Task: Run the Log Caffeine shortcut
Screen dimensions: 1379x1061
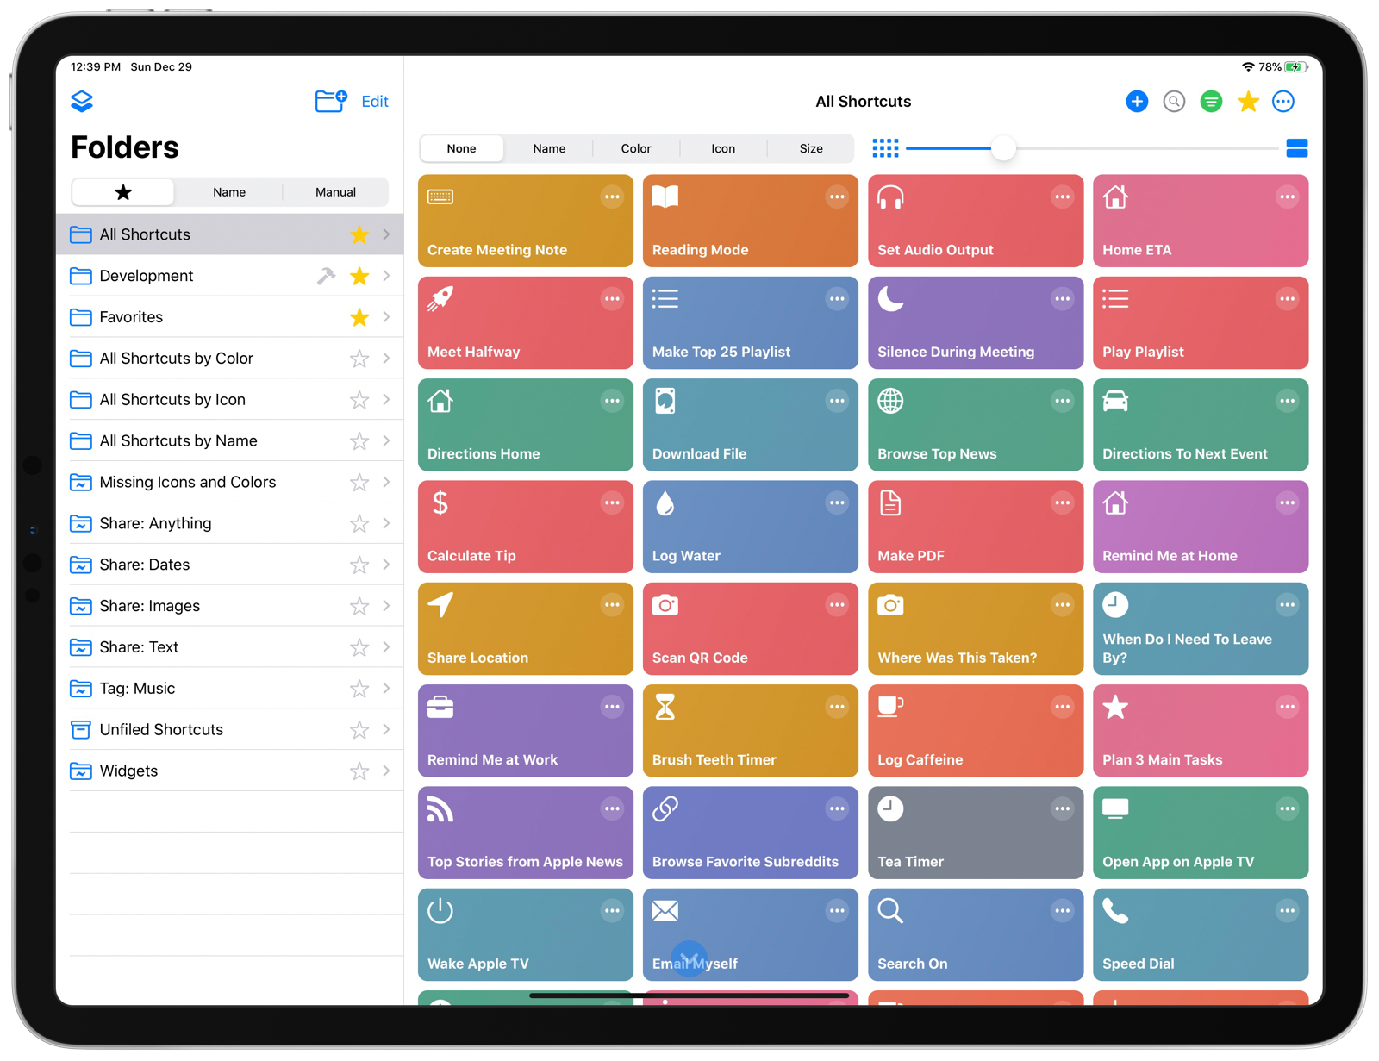Action: click(x=976, y=731)
